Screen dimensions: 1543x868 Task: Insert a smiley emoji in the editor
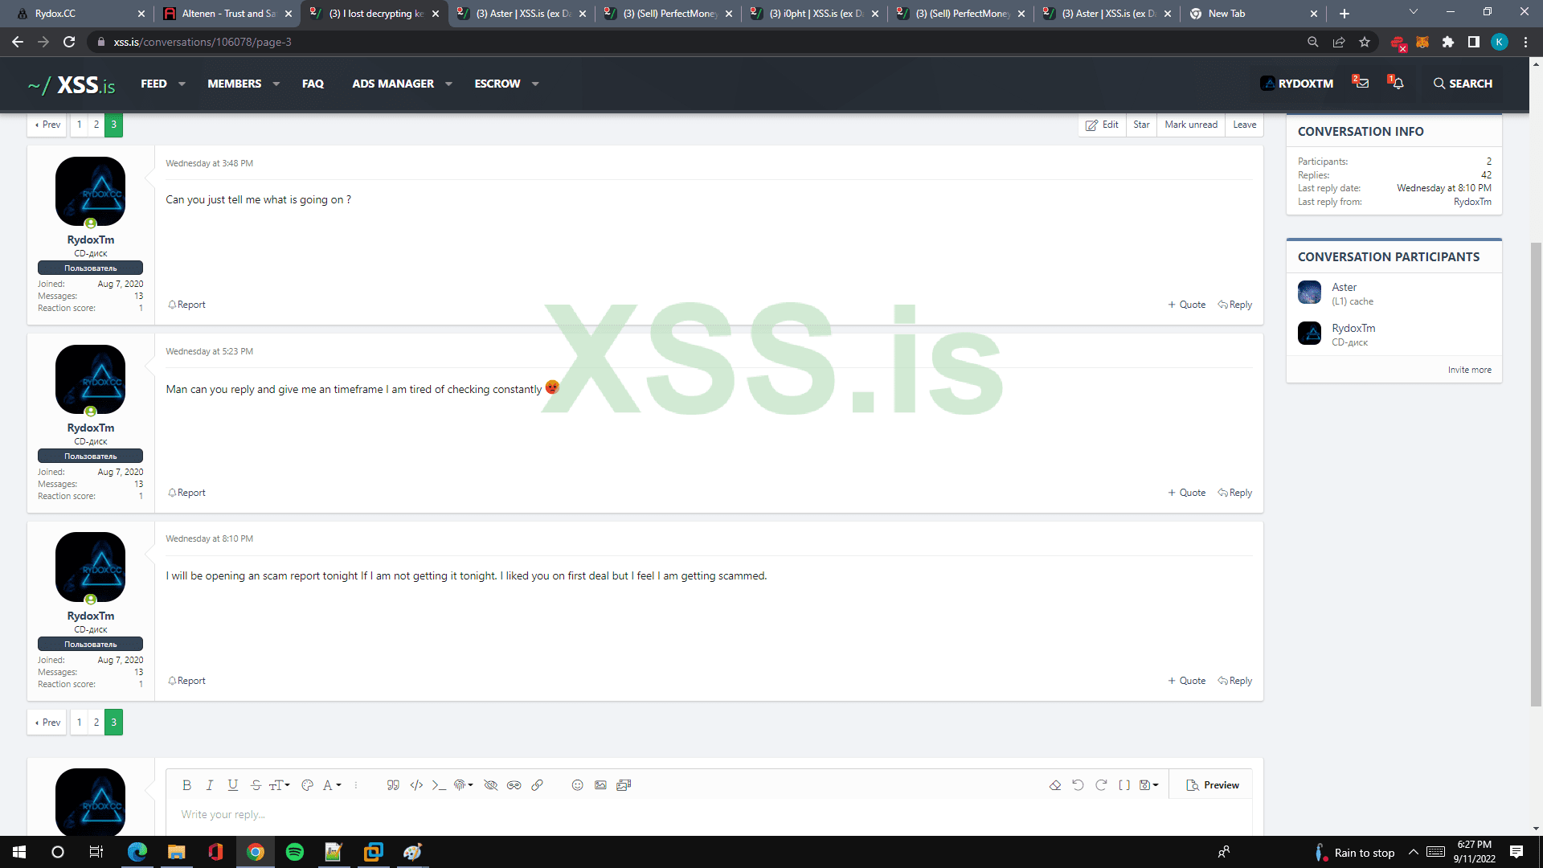[x=577, y=785]
